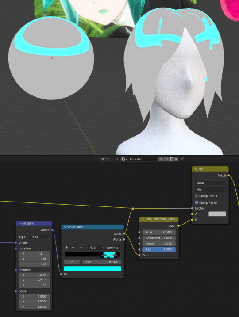Click the Value field showing 2.000
This screenshot has height=317, width=239.
click(159, 244)
